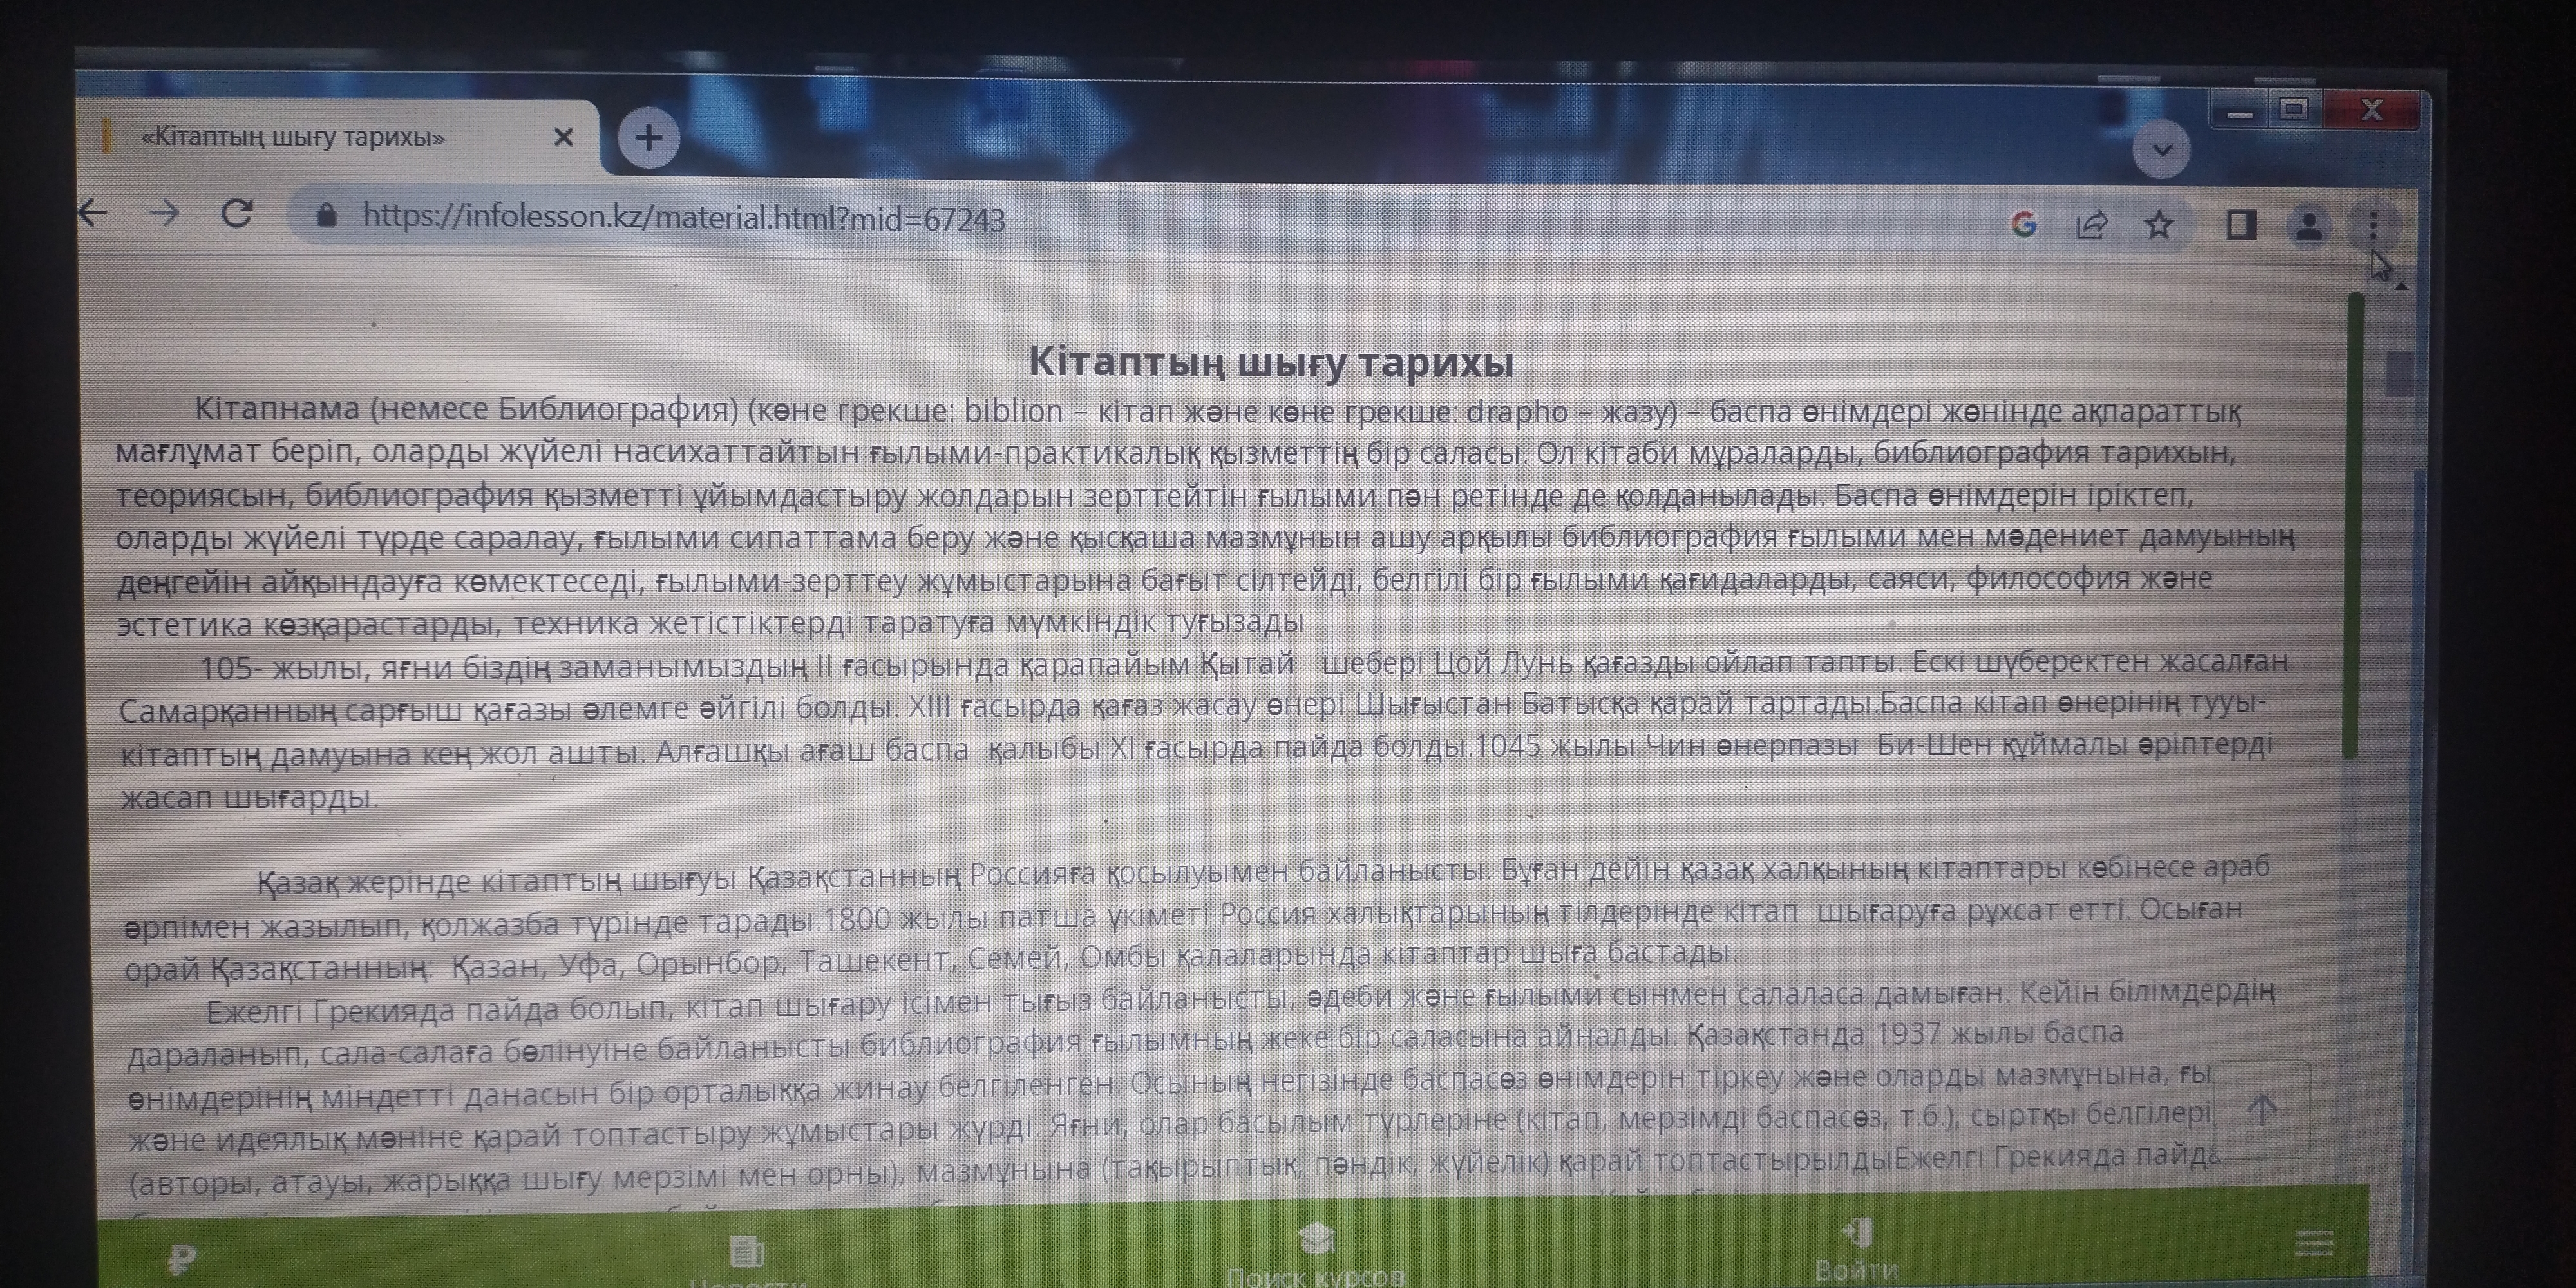Expand the tab search chevron
Screen dimensions: 2576x1288
(2161, 150)
